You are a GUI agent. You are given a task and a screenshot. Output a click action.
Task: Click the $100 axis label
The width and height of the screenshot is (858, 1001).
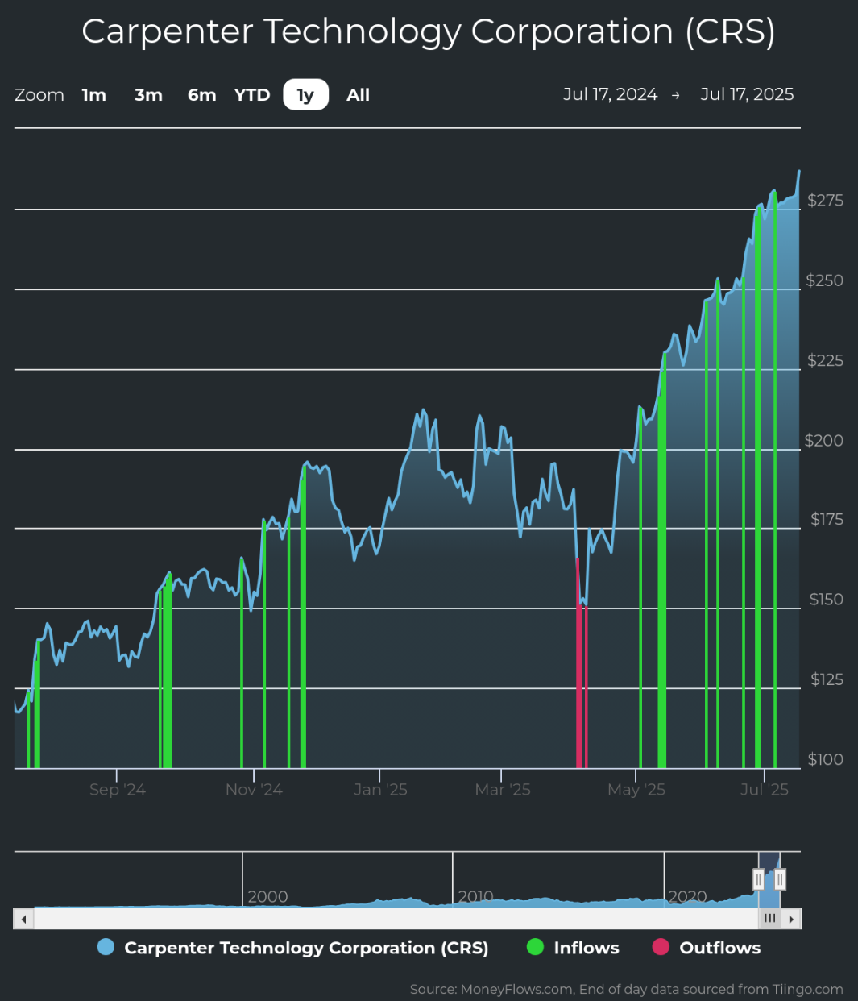[x=826, y=759]
